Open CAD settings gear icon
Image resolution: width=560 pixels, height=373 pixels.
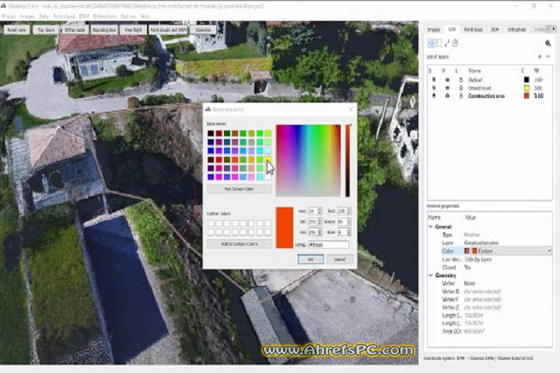pos(548,44)
